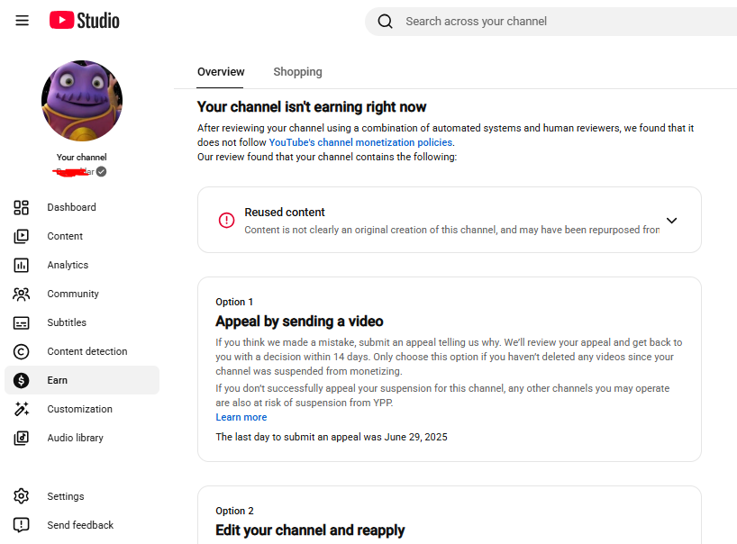This screenshot has height=544, width=737.
Task: Click the Learn more link
Action: 241,417
